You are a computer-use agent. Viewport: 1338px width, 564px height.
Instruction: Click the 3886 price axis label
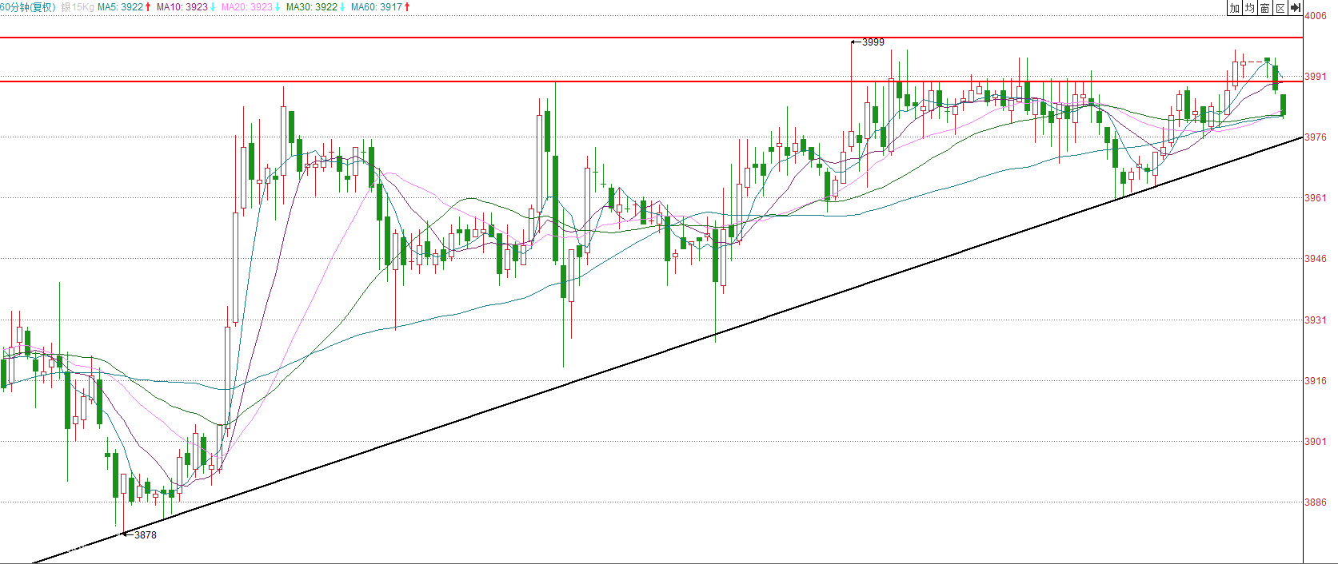[1316, 502]
